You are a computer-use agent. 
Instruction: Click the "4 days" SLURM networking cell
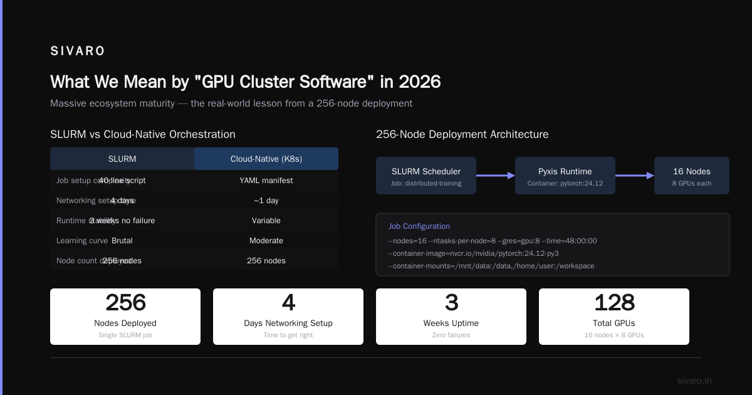[122, 201]
